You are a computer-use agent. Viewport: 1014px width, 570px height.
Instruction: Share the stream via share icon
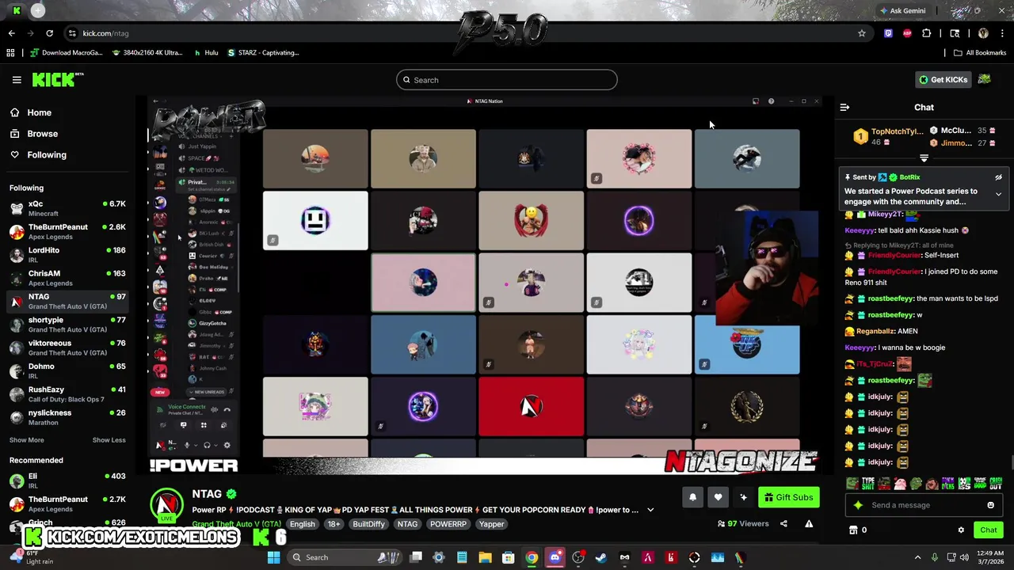point(783,523)
